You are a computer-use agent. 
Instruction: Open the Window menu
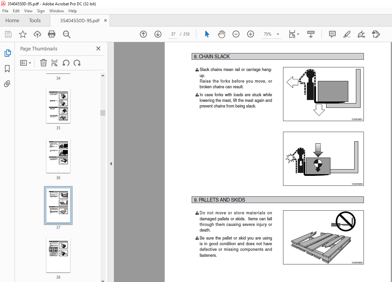[57, 11]
